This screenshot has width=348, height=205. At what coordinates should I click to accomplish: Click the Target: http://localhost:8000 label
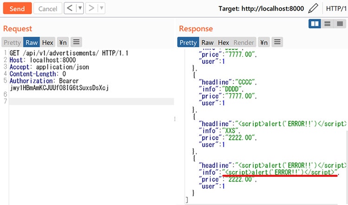coord(261,9)
